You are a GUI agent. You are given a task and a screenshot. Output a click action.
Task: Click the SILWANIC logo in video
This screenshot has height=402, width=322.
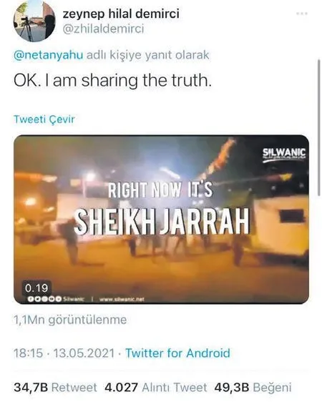point(284,155)
